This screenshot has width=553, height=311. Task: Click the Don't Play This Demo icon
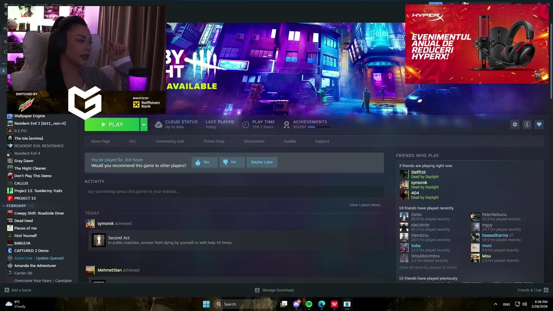click(10, 176)
